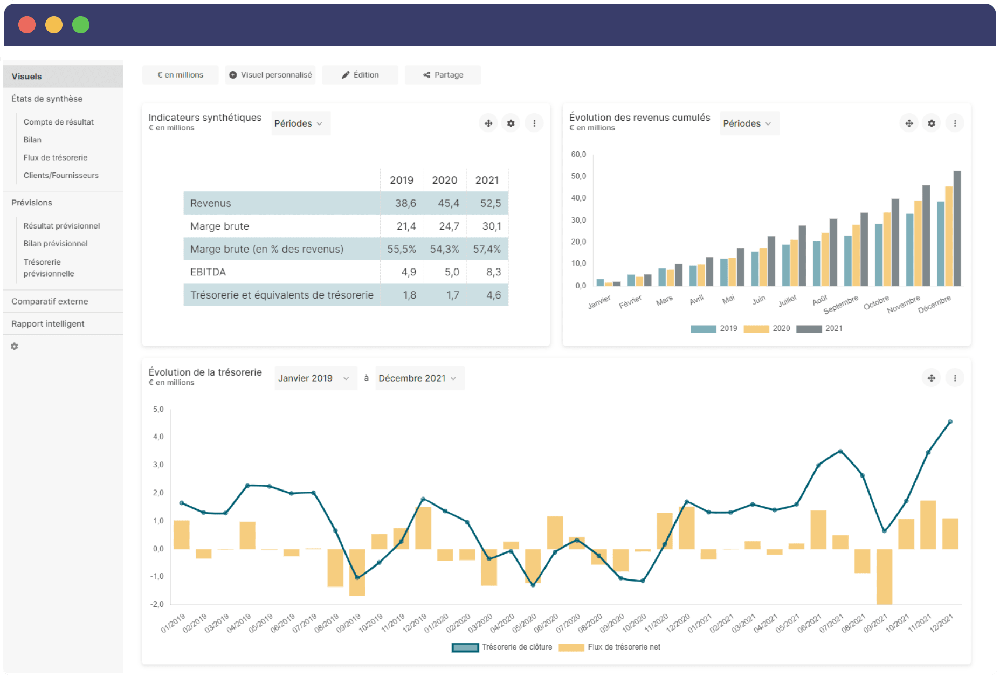Image resolution: width=1000 pixels, height=677 pixels.
Task: Click the Flux de trésorerie net legend swatch
Action: click(x=571, y=647)
